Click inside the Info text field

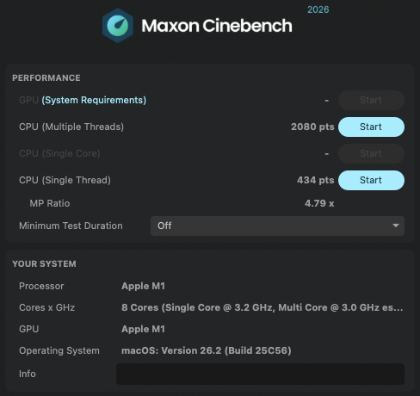coord(260,374)
